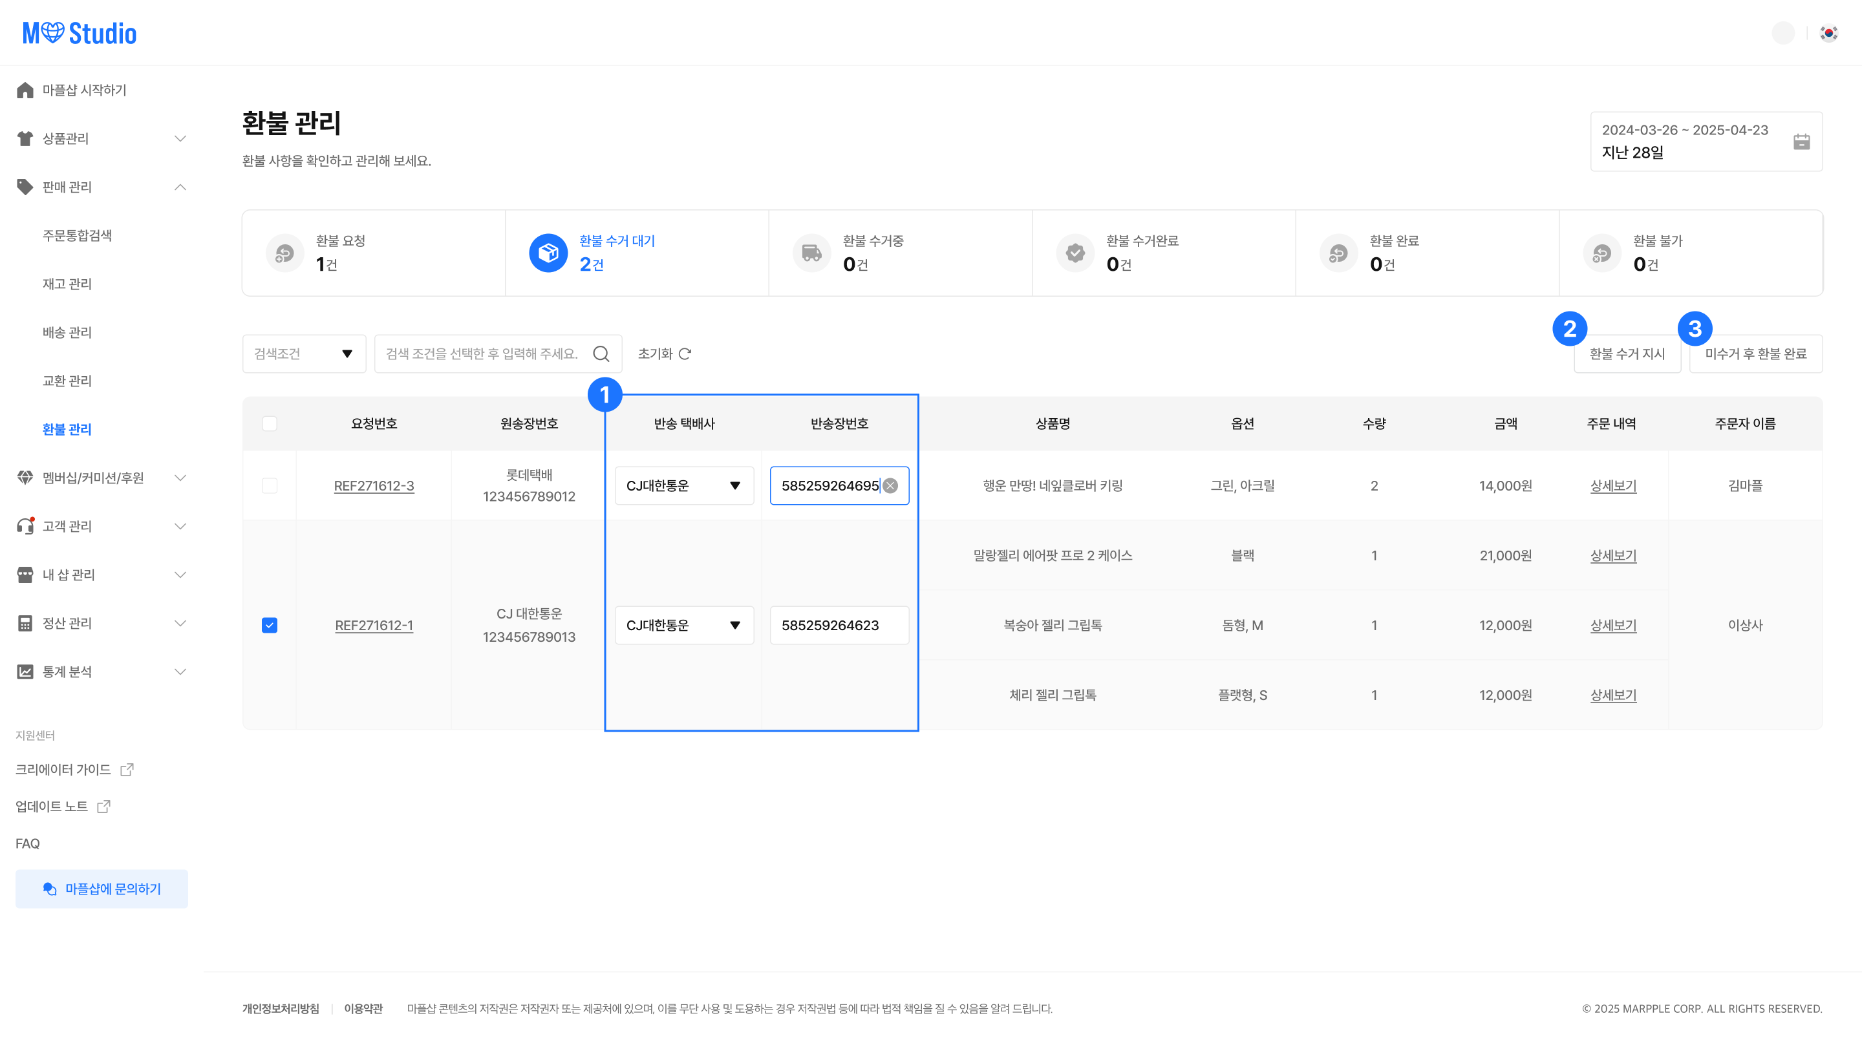Screen dimensions: 1862x1047
Task: Check the REF271612-3 row checkbox
Action: tap(270, 485)
